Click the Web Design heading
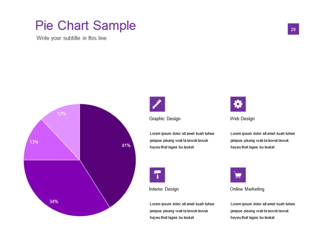The width and height of the screenshot is (334, 251). pyautogui.click(x=242, y=119)
